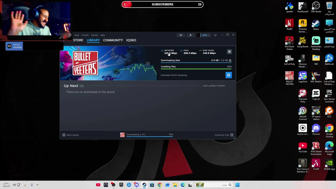
Task: Click Discord icon in the taskbar
Action: [x=136, y=185]
